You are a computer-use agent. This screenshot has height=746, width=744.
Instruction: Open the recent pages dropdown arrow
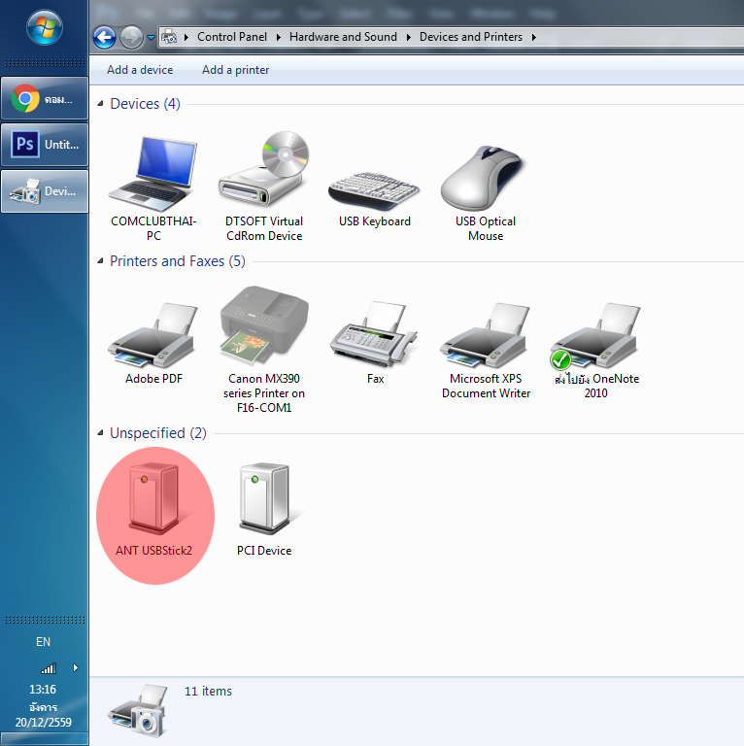click(x=151, y=38)
